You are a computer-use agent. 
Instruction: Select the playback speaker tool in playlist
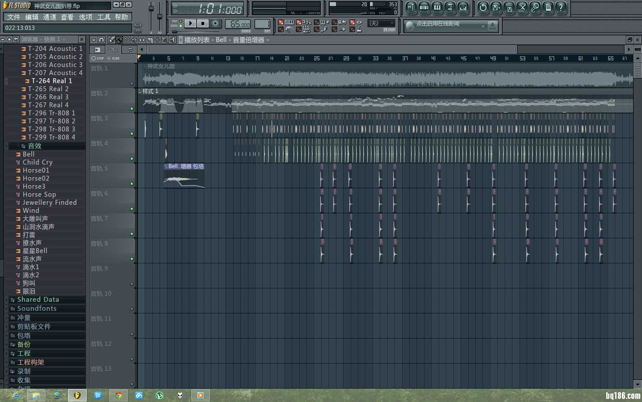[172, 40]
